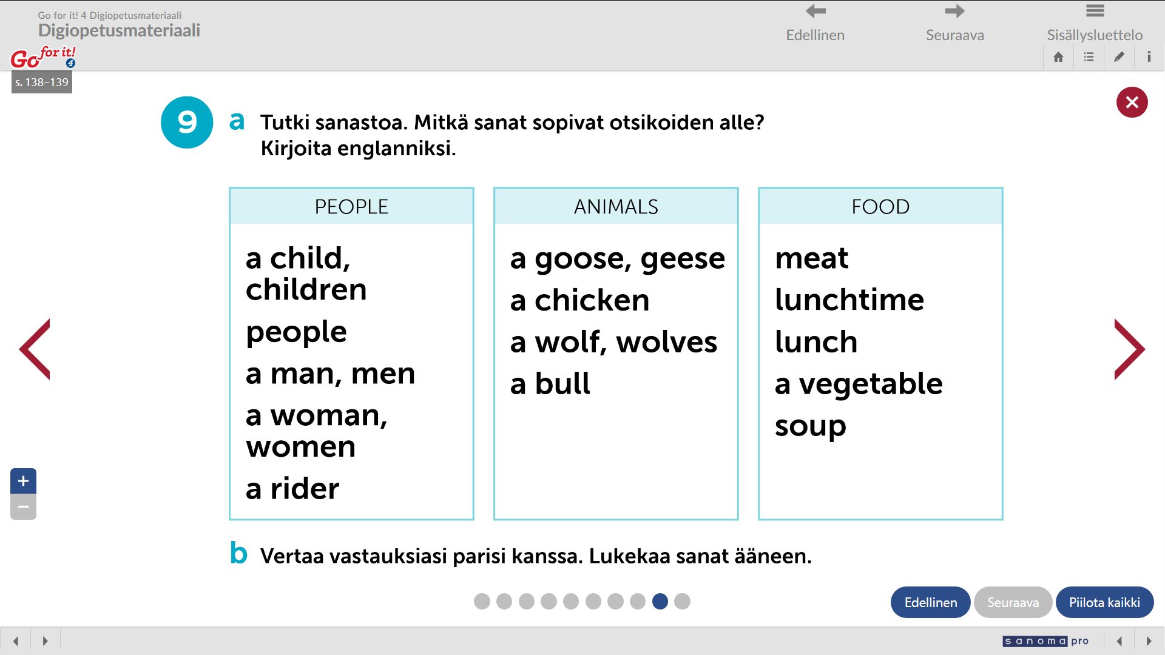Click the bottom-left forward triangle
The image size is (1165, 655).
pos(45,641)
